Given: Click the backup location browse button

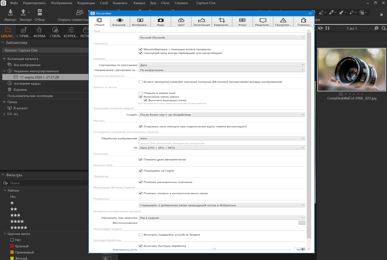Looking at the screenshot, I should click(302, 223).
